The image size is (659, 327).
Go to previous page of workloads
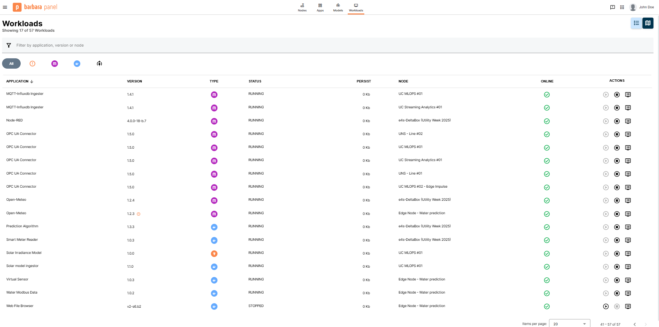coord(634,324)
